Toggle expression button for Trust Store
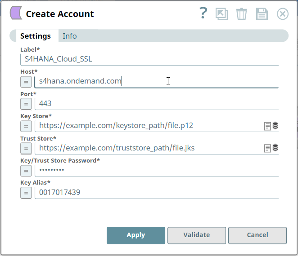 tap(26, 149)
